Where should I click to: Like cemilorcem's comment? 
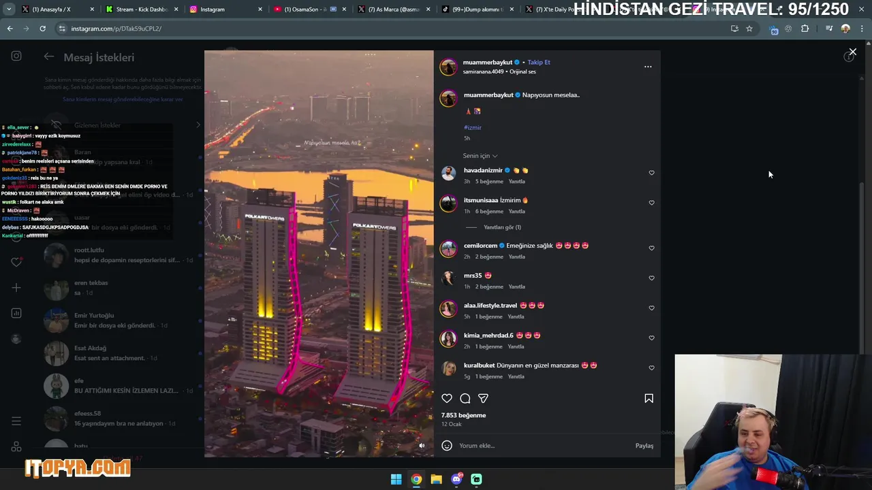click(x=651, y=248)
